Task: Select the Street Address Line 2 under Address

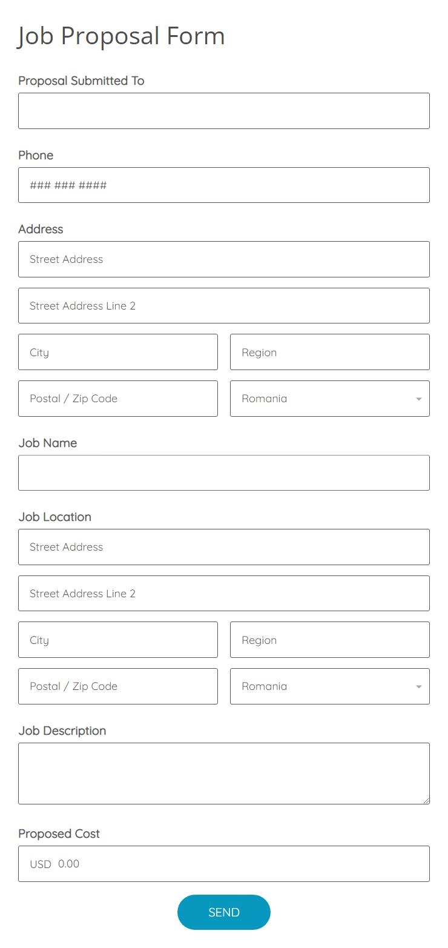Action: [x=224, y=305]
